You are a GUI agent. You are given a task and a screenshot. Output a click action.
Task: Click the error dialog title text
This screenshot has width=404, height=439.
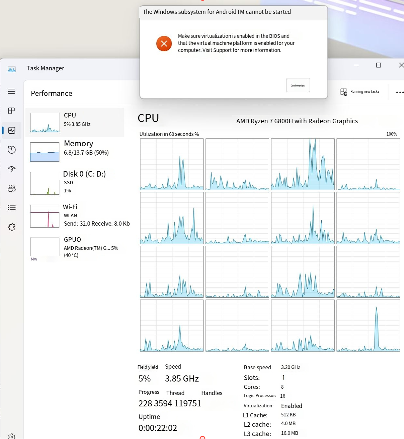[217, 12]
